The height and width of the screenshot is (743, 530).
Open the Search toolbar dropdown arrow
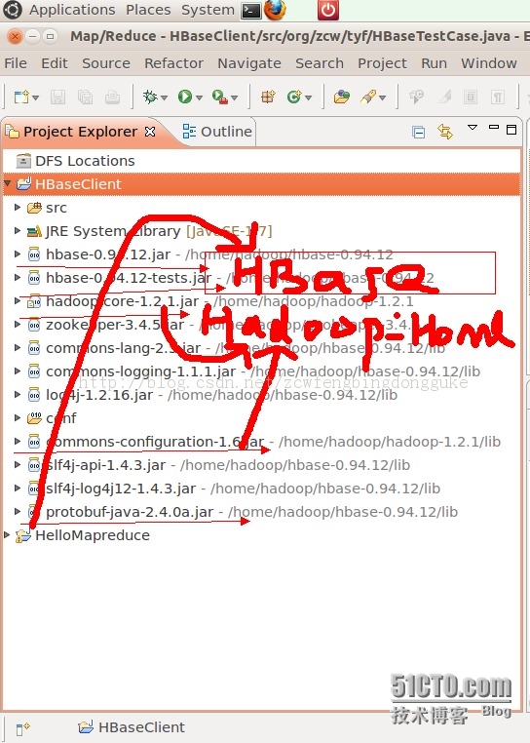(382, 98)
